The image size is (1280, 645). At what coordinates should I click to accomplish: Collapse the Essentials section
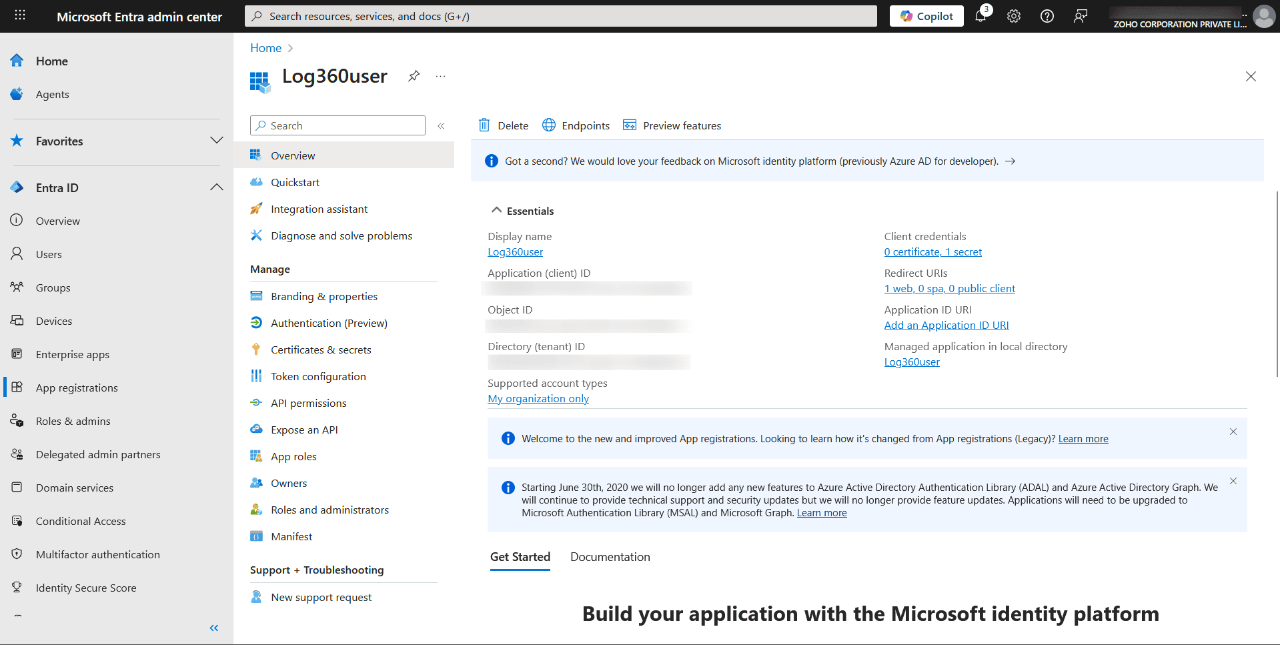click(x=496, y=209)
